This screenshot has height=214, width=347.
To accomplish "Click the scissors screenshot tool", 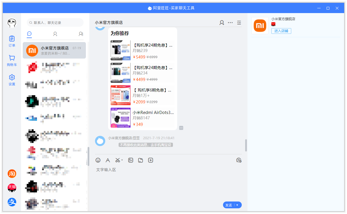I will [x=118, y=160].
